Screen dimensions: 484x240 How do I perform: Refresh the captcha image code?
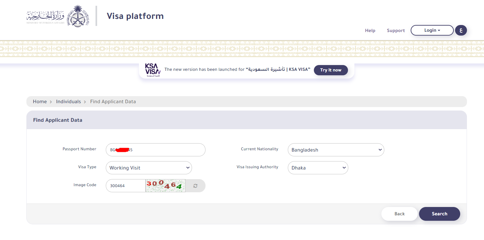pos(195,186)
